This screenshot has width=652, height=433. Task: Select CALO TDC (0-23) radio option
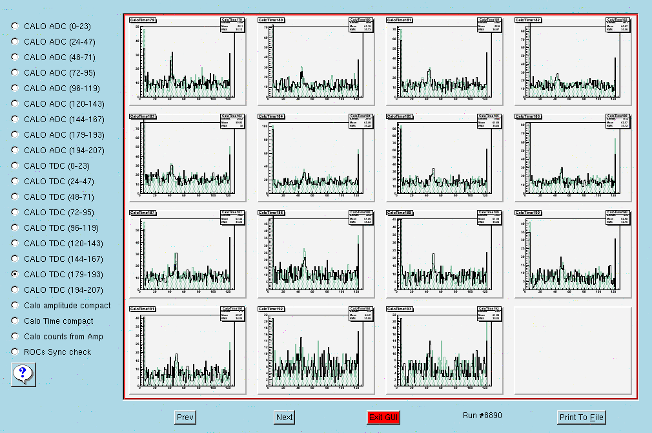[15, 165]
